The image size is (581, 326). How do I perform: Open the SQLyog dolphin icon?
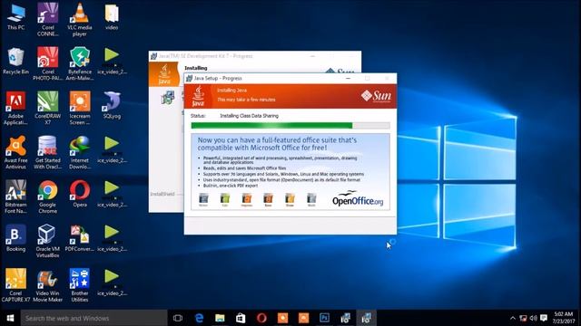(x=112, y=106)
